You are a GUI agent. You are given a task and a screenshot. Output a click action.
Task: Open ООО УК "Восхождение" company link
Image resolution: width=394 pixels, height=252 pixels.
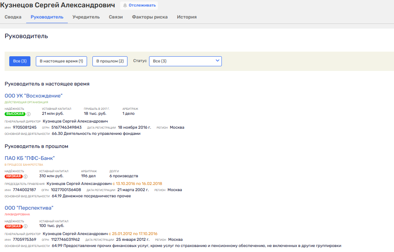coord(34,96)
